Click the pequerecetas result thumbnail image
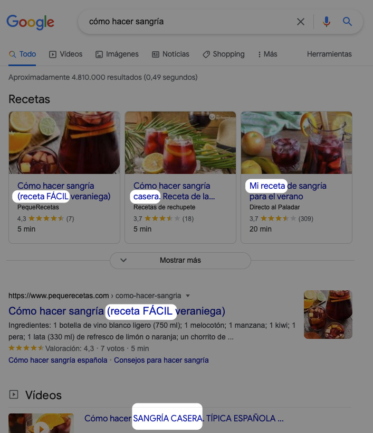The width and height of the screenshot is (373, 433). click(x=328, y=314)
